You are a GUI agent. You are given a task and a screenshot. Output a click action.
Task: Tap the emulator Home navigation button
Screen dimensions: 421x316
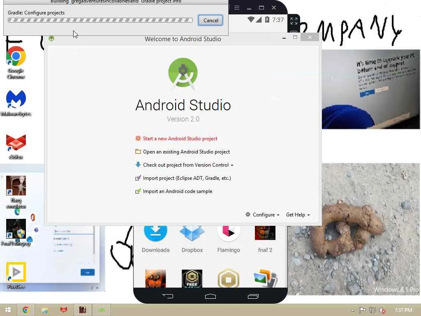210,296
